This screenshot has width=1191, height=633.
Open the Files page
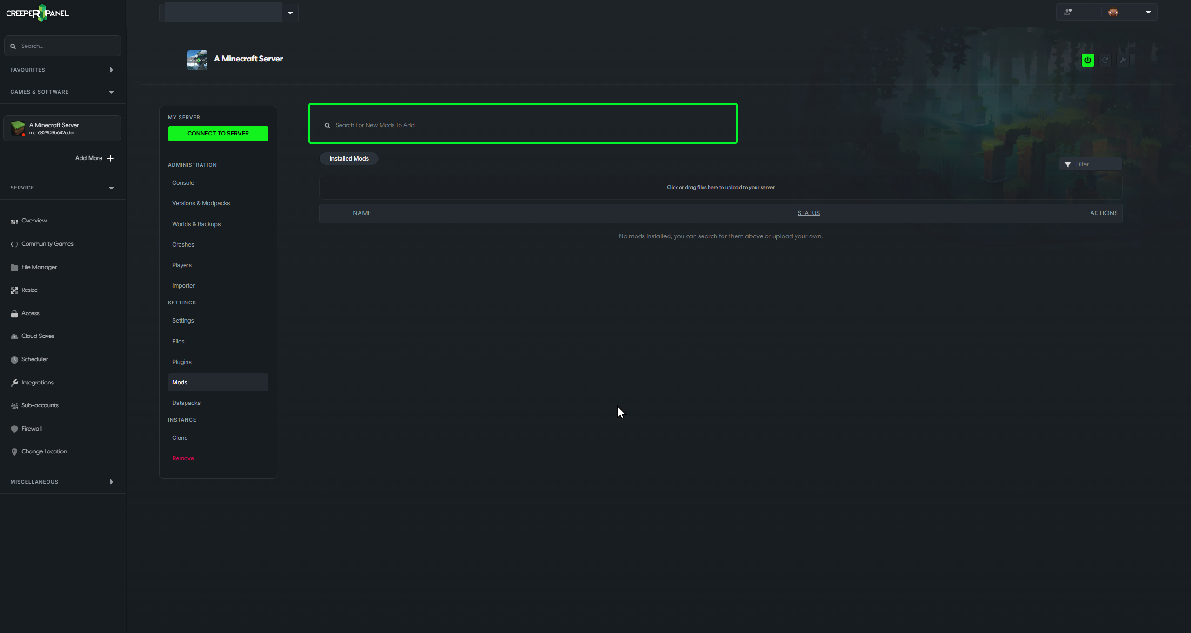(178, 342)
